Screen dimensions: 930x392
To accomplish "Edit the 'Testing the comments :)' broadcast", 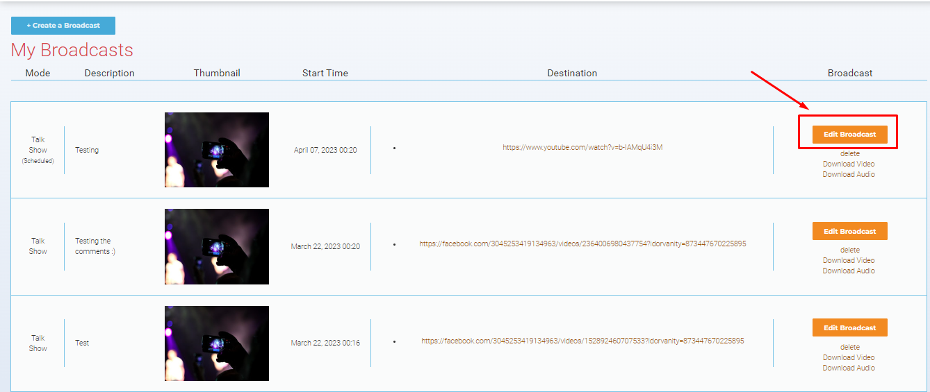I will click(849, 231).
